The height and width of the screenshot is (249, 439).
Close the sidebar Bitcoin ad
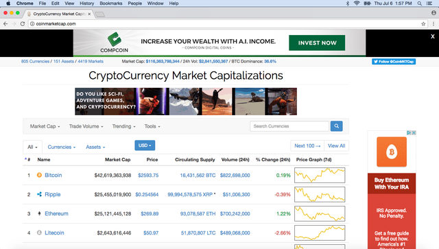click(414, 132)
